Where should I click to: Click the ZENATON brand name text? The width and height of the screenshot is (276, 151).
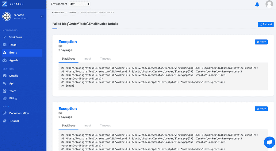click(x=17, y=4)
